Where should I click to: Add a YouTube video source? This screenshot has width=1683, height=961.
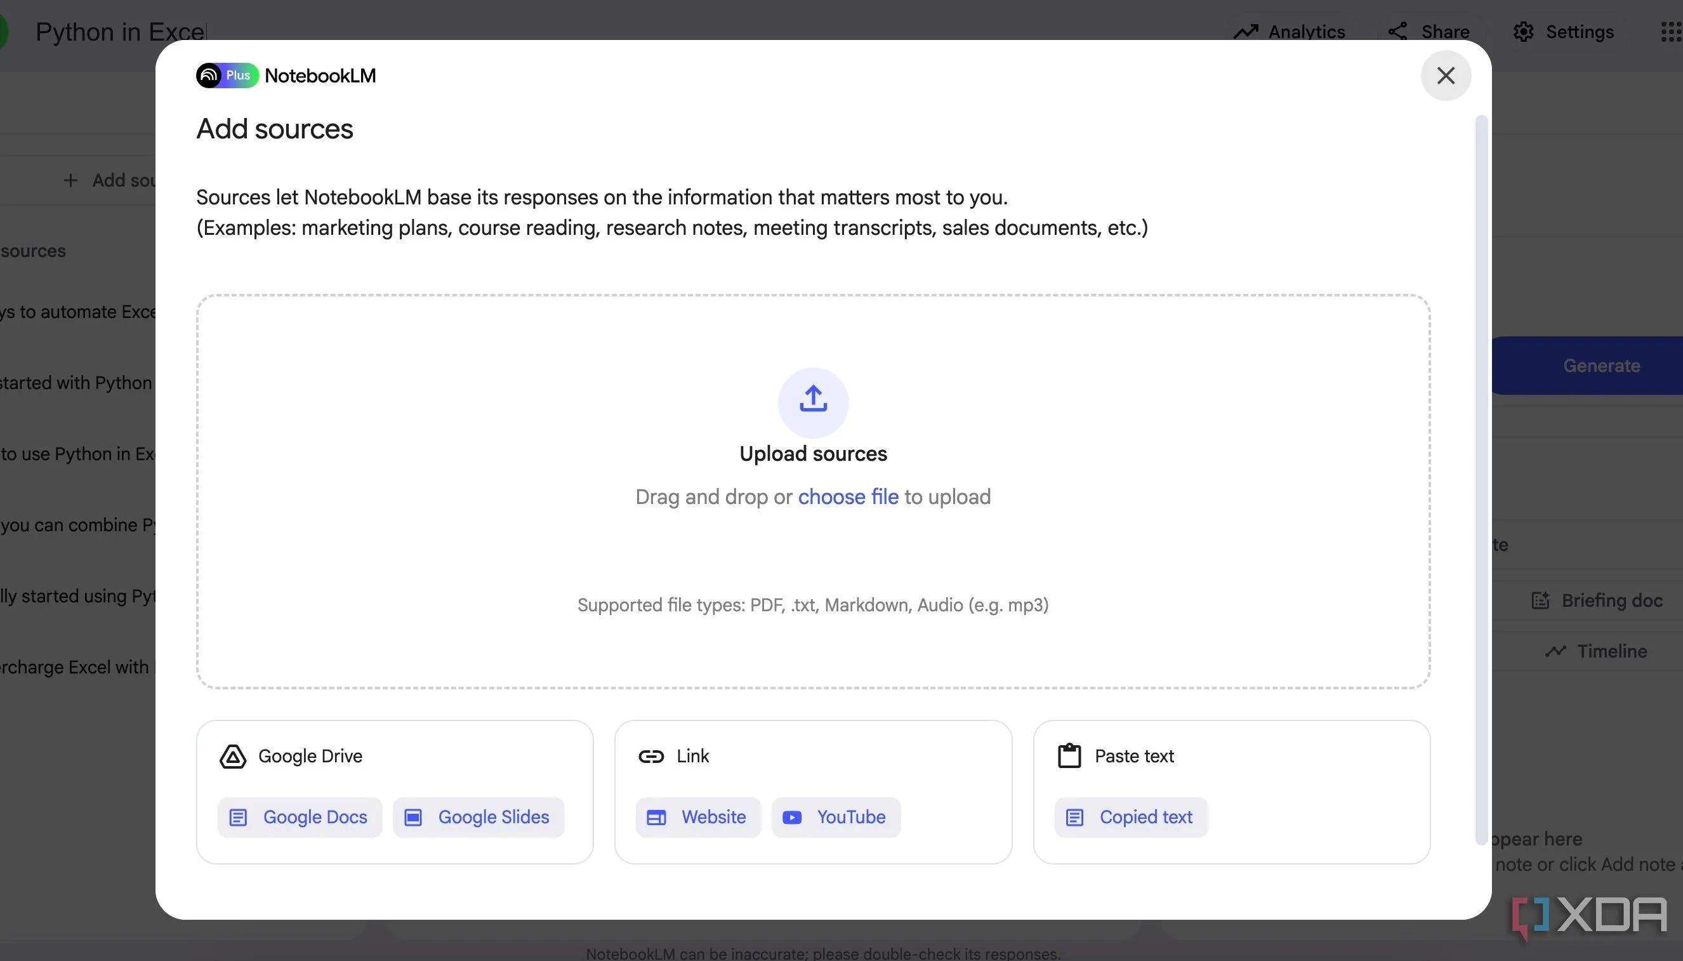click(x=835, y=817)
